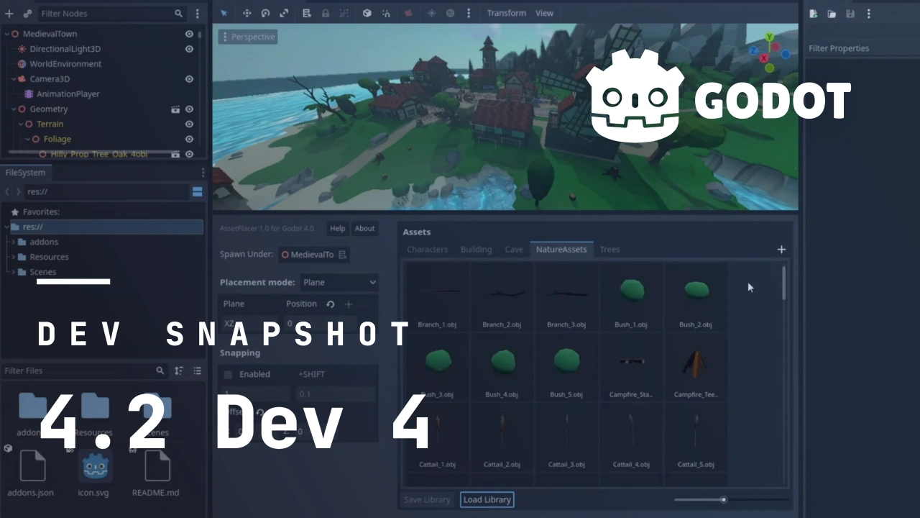Viewport: 920px width, 518px height.
Task: Toggle visibility of DirectionalLight3D node
Action: 189,49
